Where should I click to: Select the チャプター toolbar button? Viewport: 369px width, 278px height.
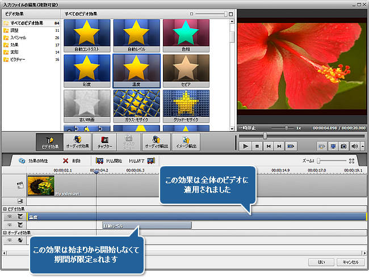click(x=103, y=142)
